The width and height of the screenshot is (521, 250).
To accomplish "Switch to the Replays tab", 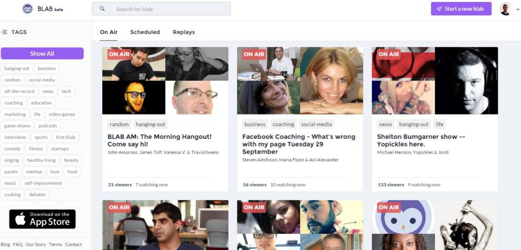I will (x=184, y=32).
